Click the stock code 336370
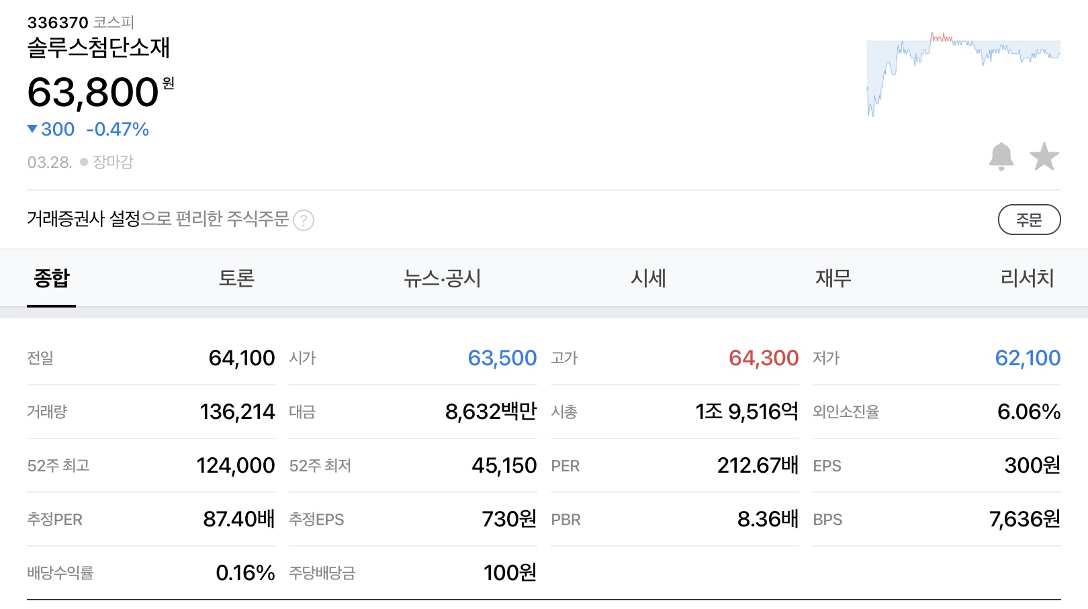 (x=58, y=23)
